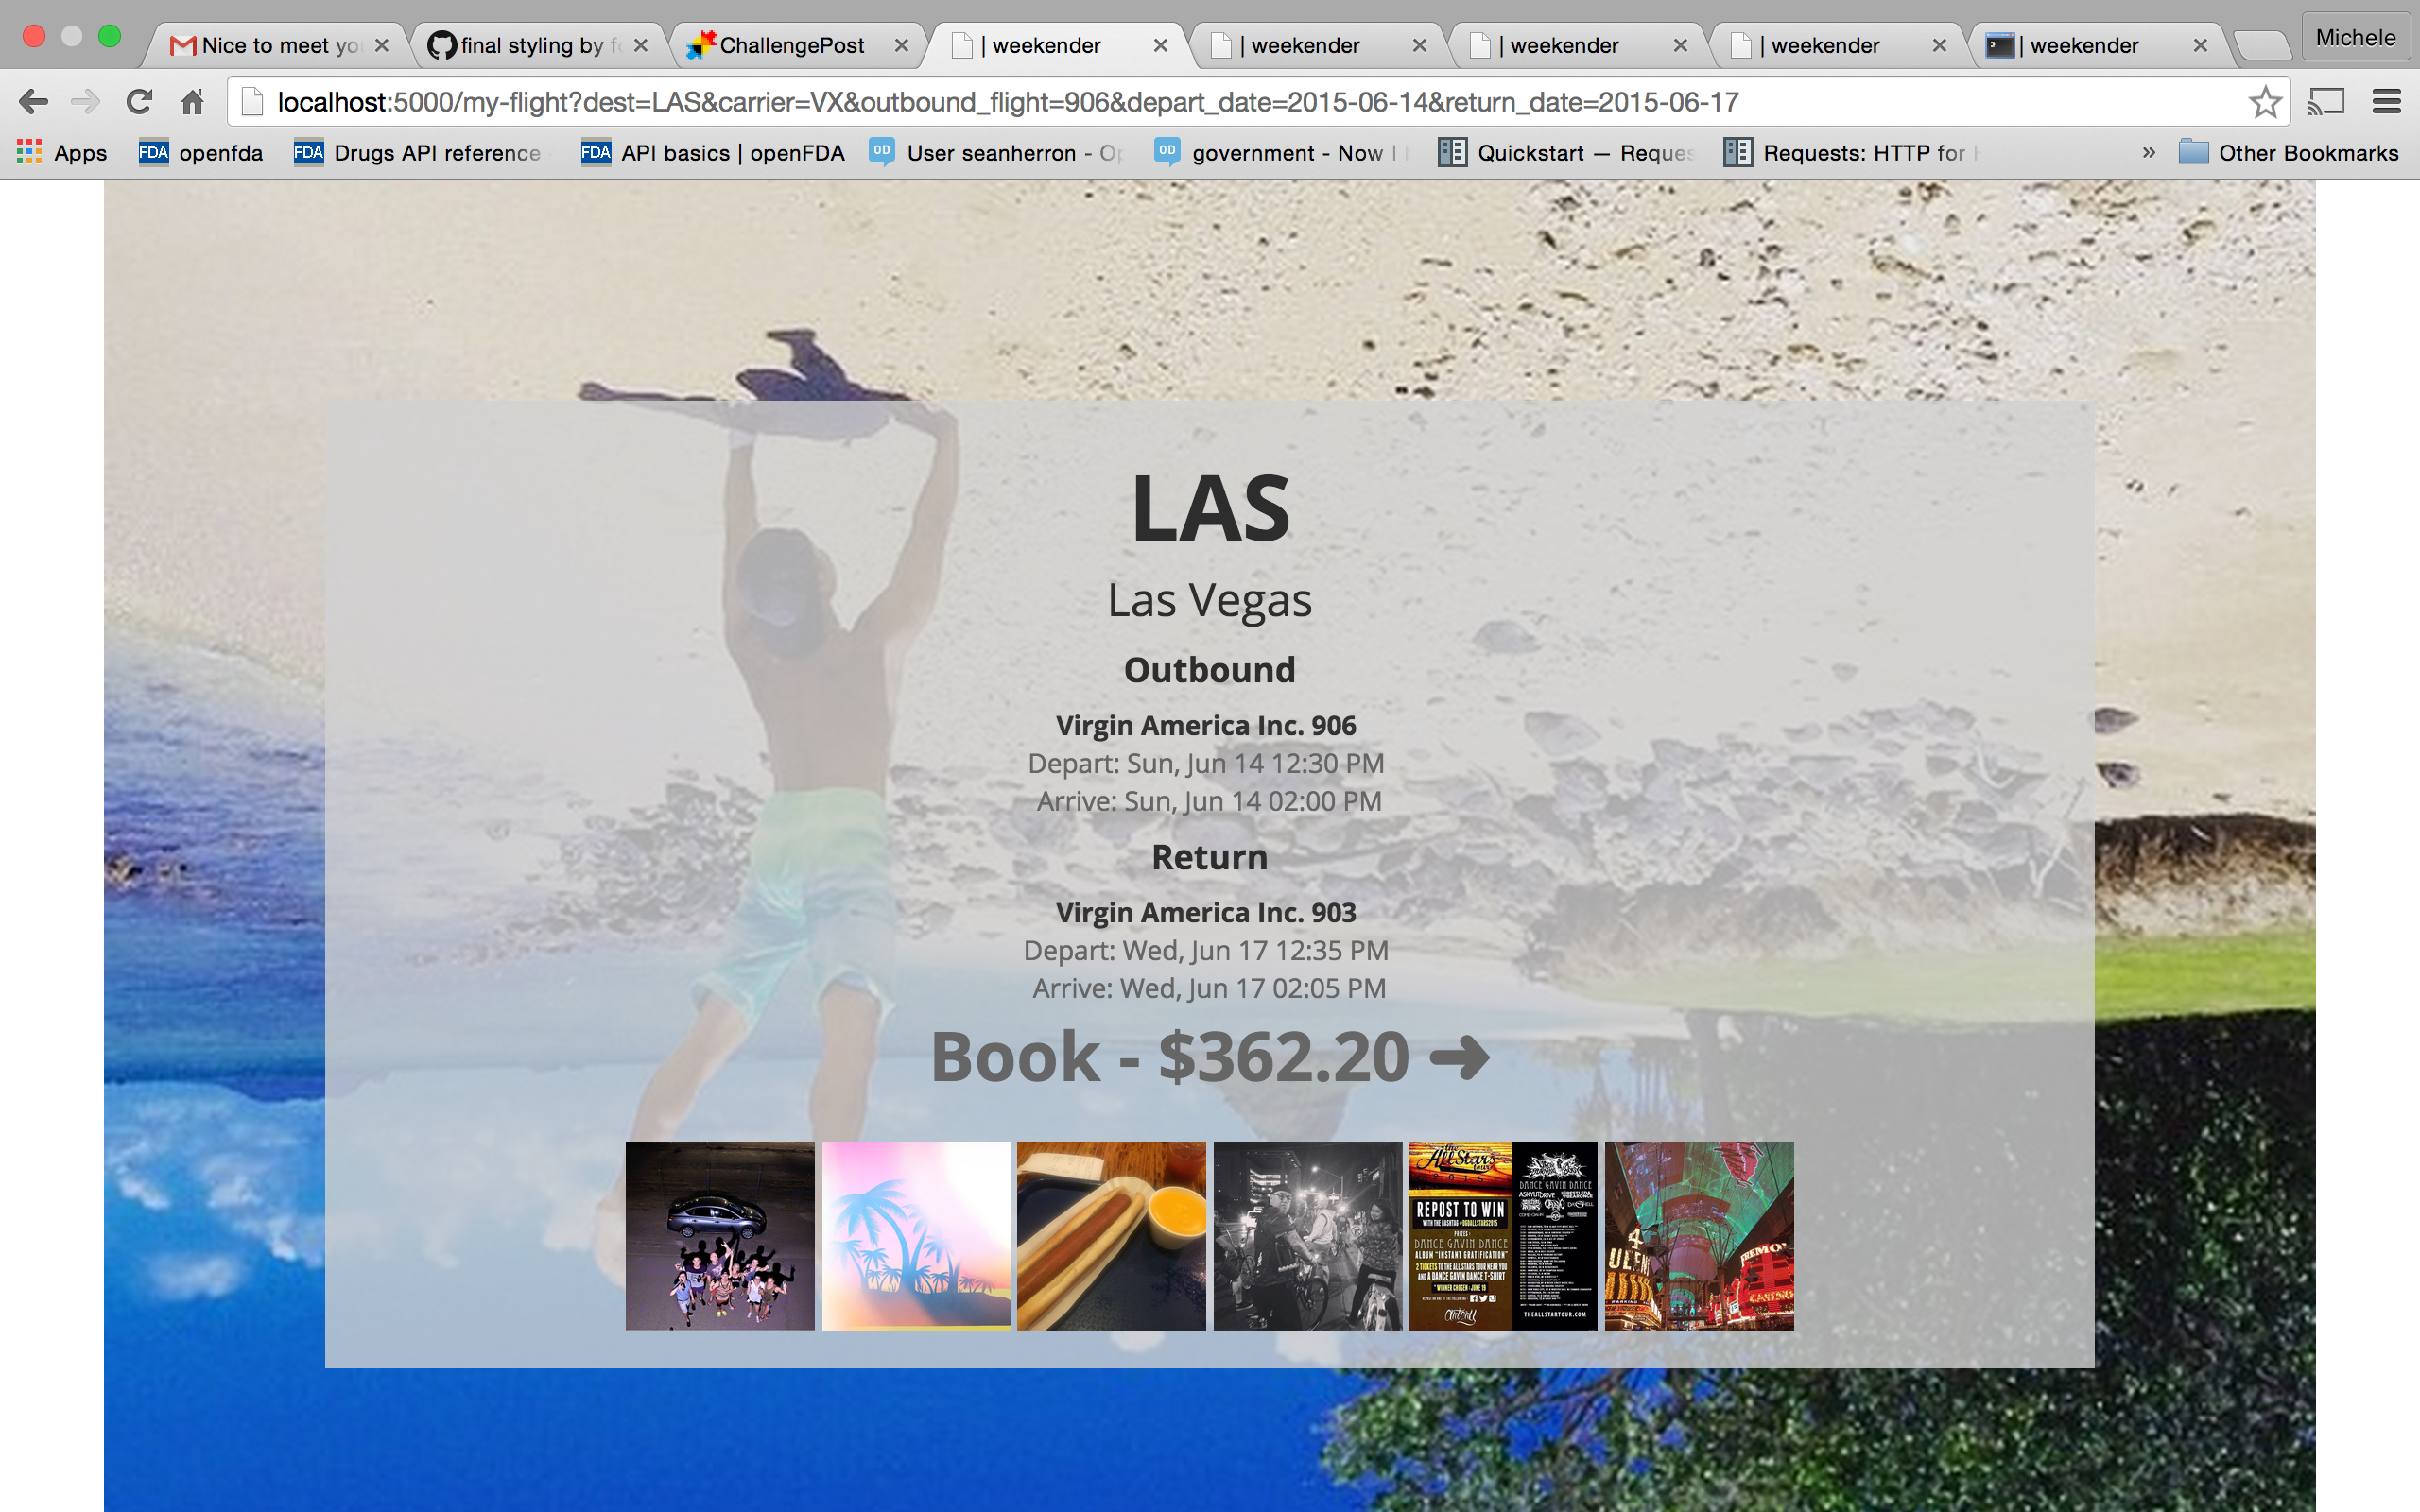This screenshot has height=1512, width=2420.
Task: Reload the current page
Action: (x=139, y=101)
